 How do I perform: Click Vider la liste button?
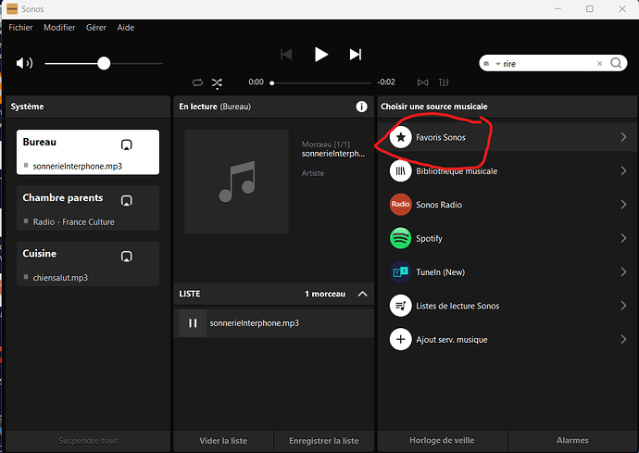pyautogui.click(x=223, y=441)
